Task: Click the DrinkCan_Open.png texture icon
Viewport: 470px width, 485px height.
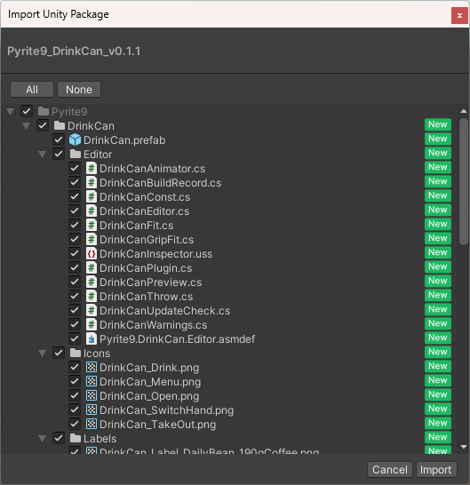Action: coord(92,395)
